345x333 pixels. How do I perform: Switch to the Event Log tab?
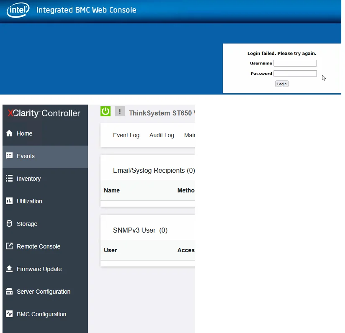click(126, 135)
